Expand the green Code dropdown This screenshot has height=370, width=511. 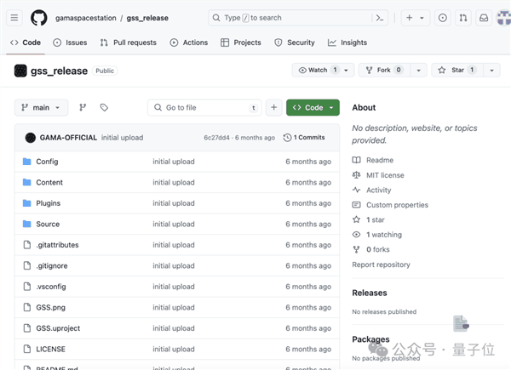tap(313, 108)
